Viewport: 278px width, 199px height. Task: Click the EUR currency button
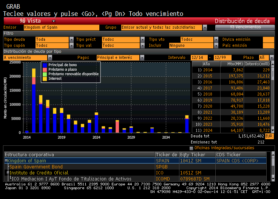pos(269,136)
